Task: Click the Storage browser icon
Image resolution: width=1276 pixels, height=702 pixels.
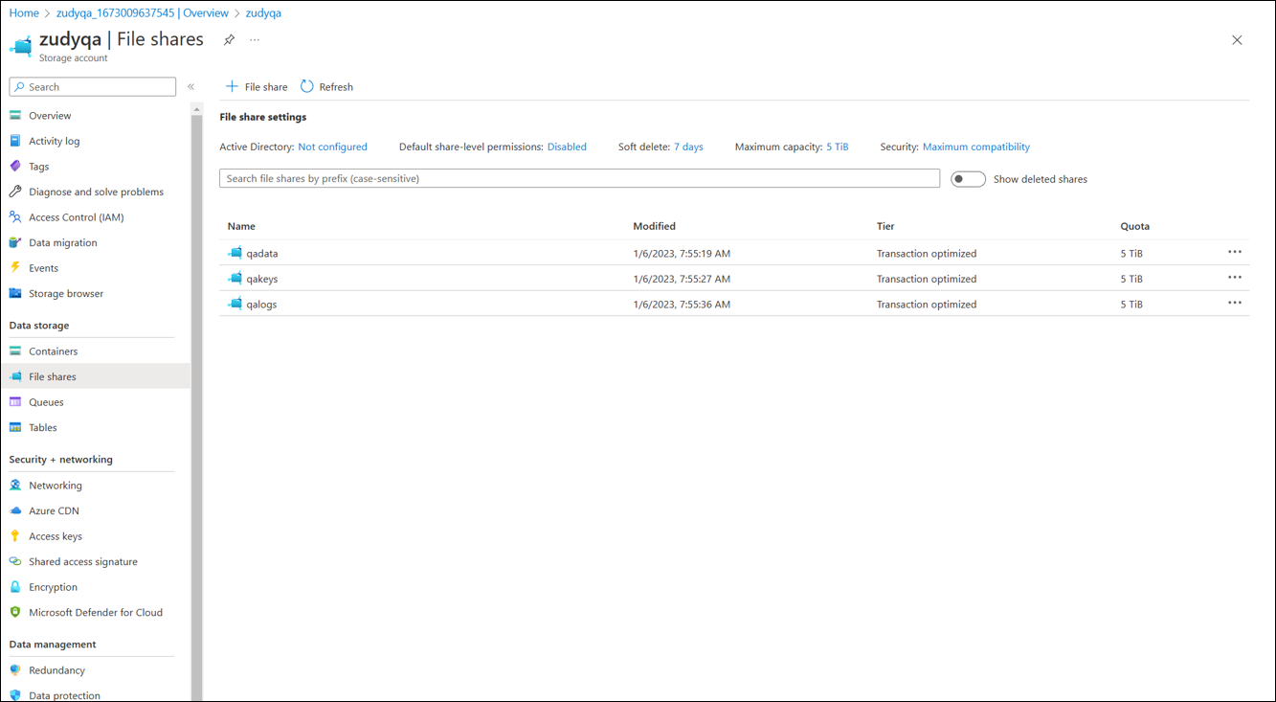Action: pos(15,294)
